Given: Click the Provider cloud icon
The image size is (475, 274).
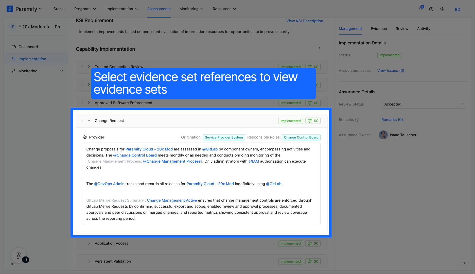Looking at the screenshot, I should [x=85, y=137].
